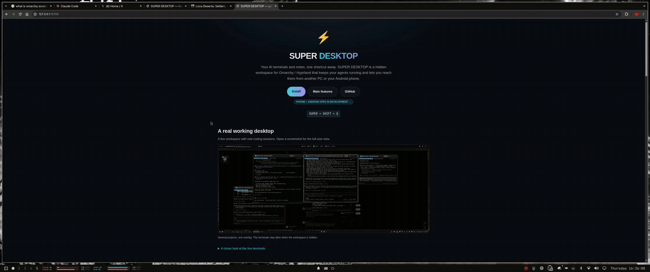Open the tab search dropdown arrow
Screen dimensions: 650x272
point(6,6)
